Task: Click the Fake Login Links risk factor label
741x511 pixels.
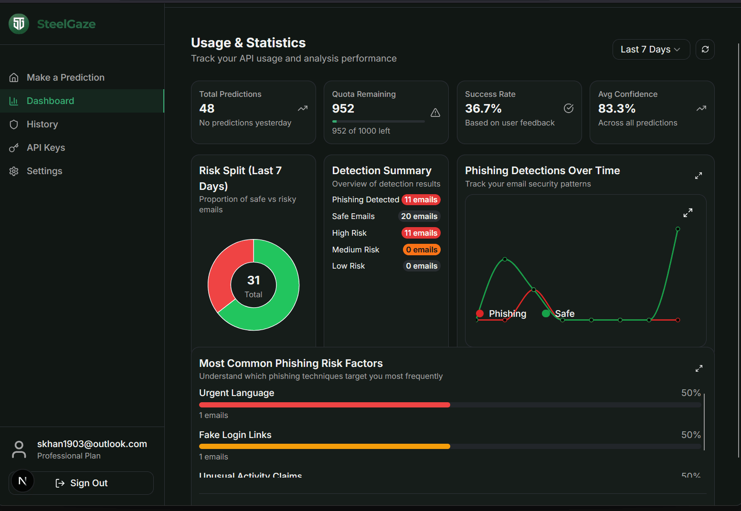Action: click(235, 435)
